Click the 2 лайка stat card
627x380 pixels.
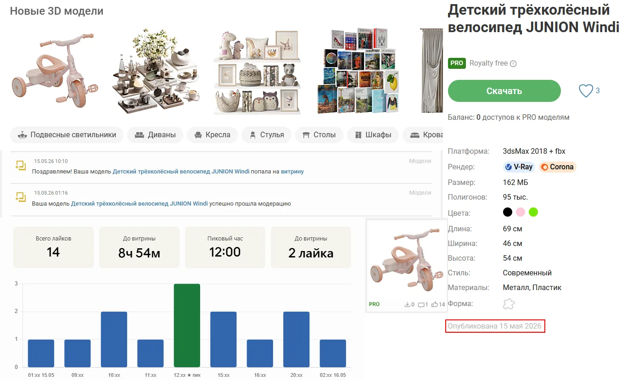(x=311, y=247)
